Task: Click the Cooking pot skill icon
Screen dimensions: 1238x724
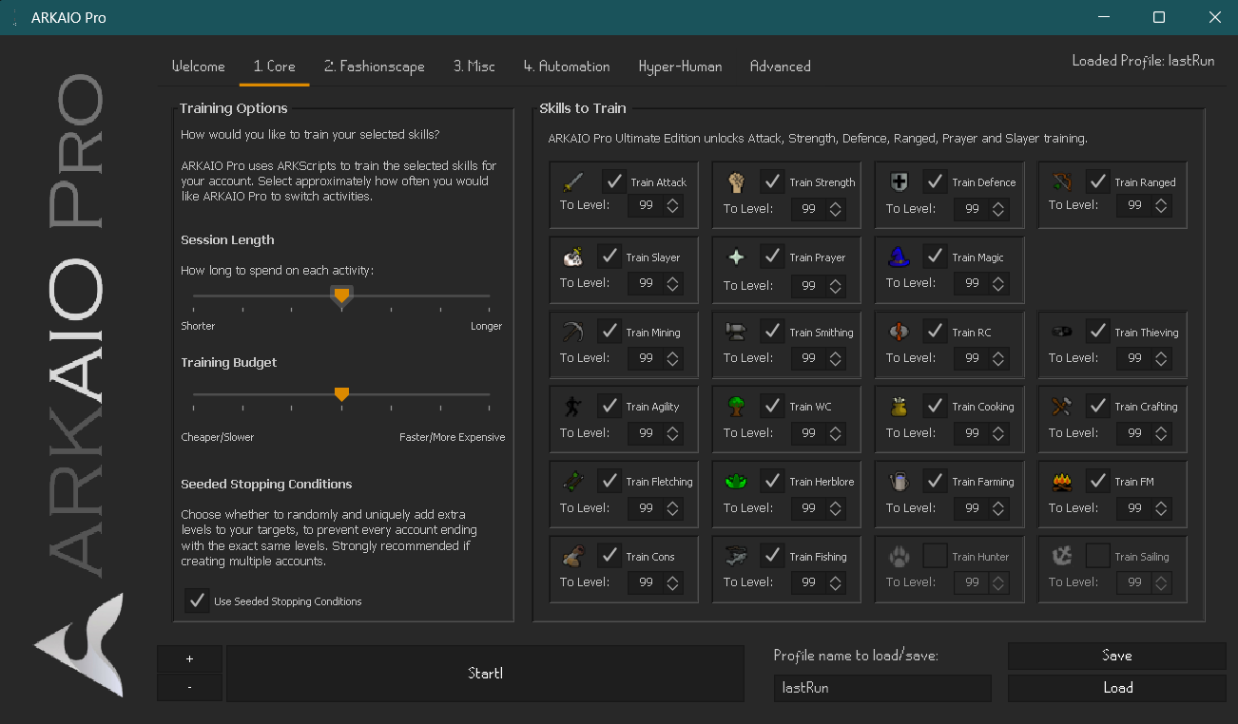Action: [x=899, y=406]
